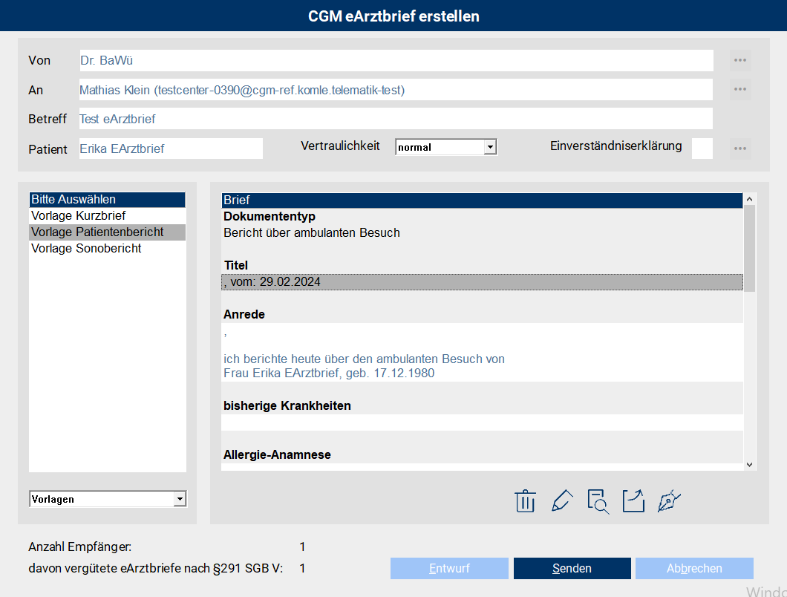The height and width of the screenshot is (597, 787).
Task: Click the export document arrow icon
Action: tap(633, 501)
